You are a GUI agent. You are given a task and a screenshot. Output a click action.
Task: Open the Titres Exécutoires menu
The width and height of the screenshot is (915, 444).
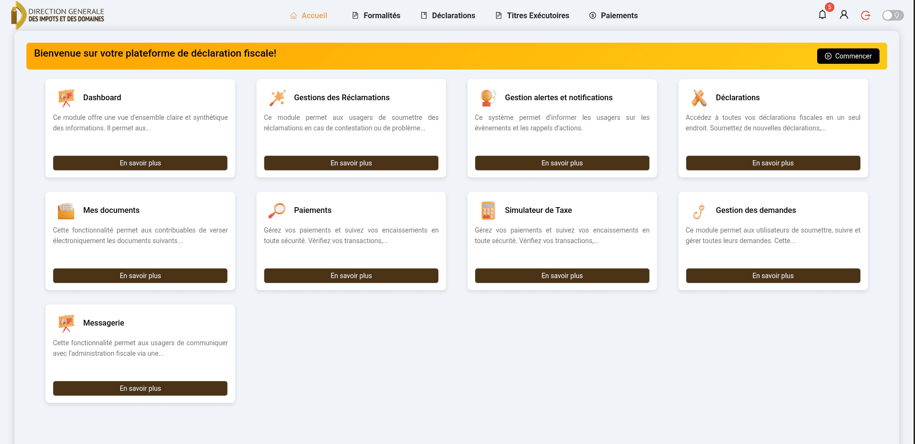[x=532, y=15]
